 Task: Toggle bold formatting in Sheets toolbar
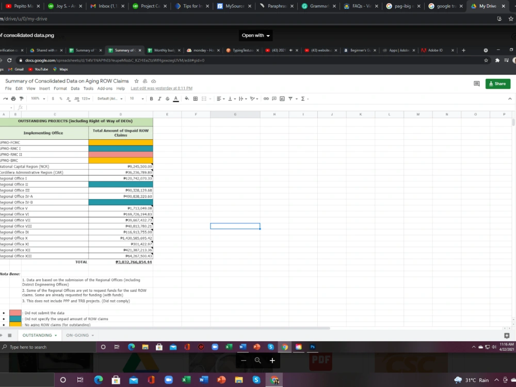click(151, 99)
